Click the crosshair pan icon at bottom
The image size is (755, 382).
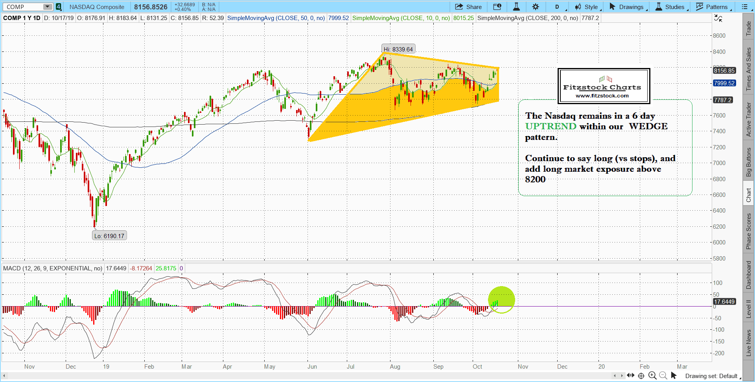[x=641, y=376]
